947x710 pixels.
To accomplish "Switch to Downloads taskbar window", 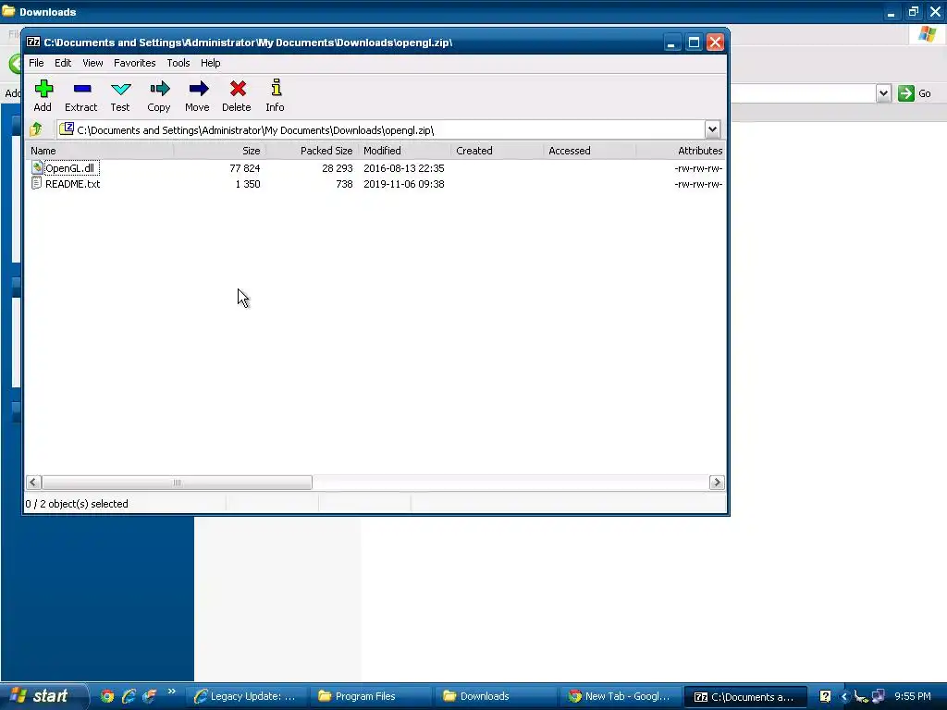I will tap(496, 696).
